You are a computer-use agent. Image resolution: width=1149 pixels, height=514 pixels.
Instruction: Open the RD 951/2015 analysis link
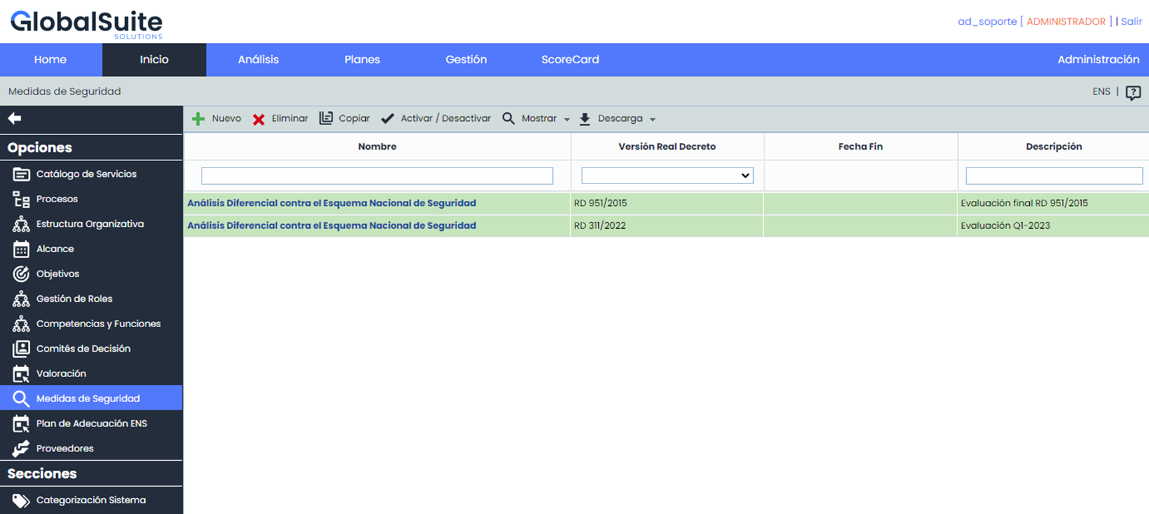(331, 203)
